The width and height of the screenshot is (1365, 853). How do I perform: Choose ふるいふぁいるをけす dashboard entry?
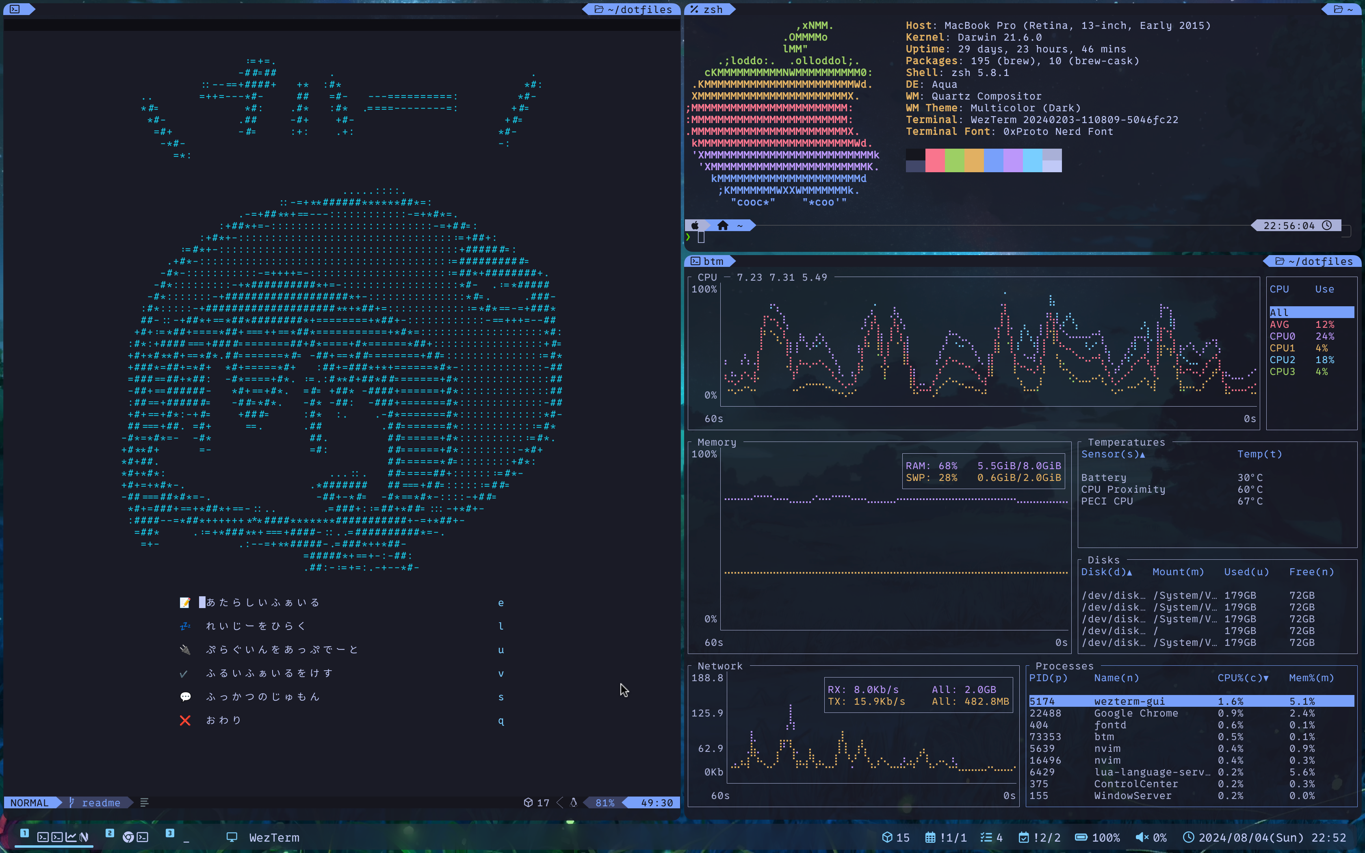pos(270,673)
